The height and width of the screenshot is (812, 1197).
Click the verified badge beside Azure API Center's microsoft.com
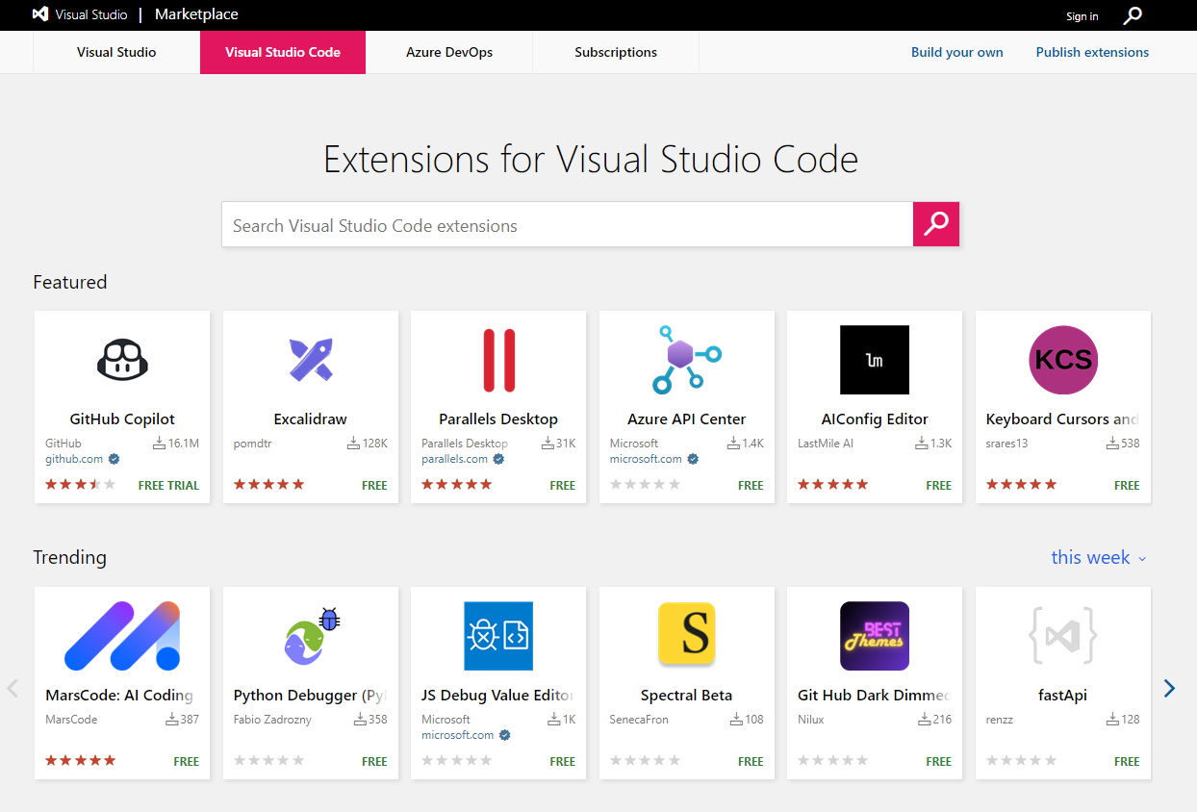[x=693, y=459]
